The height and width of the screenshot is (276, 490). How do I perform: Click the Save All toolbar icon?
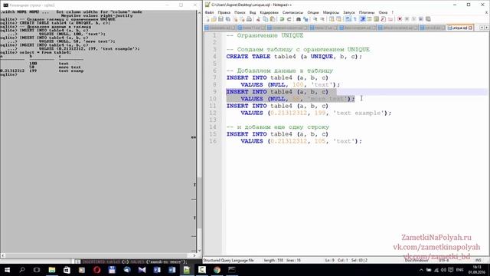[227, 19]
